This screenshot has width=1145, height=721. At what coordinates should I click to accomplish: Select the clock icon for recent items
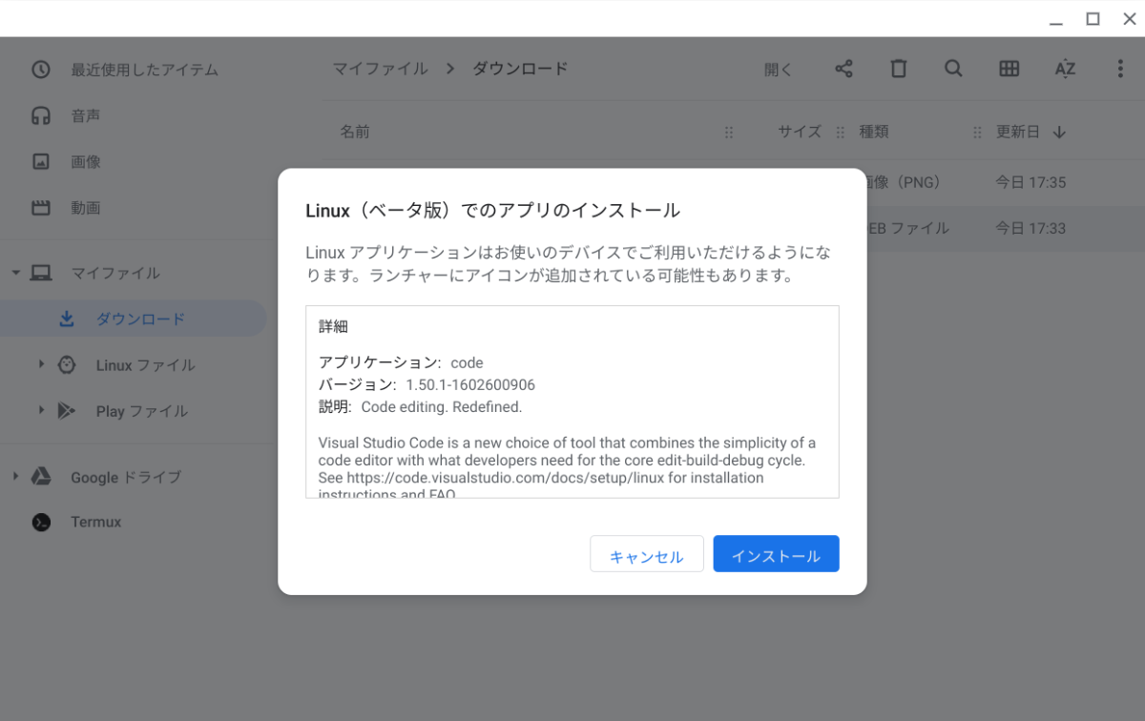(41, 70)
